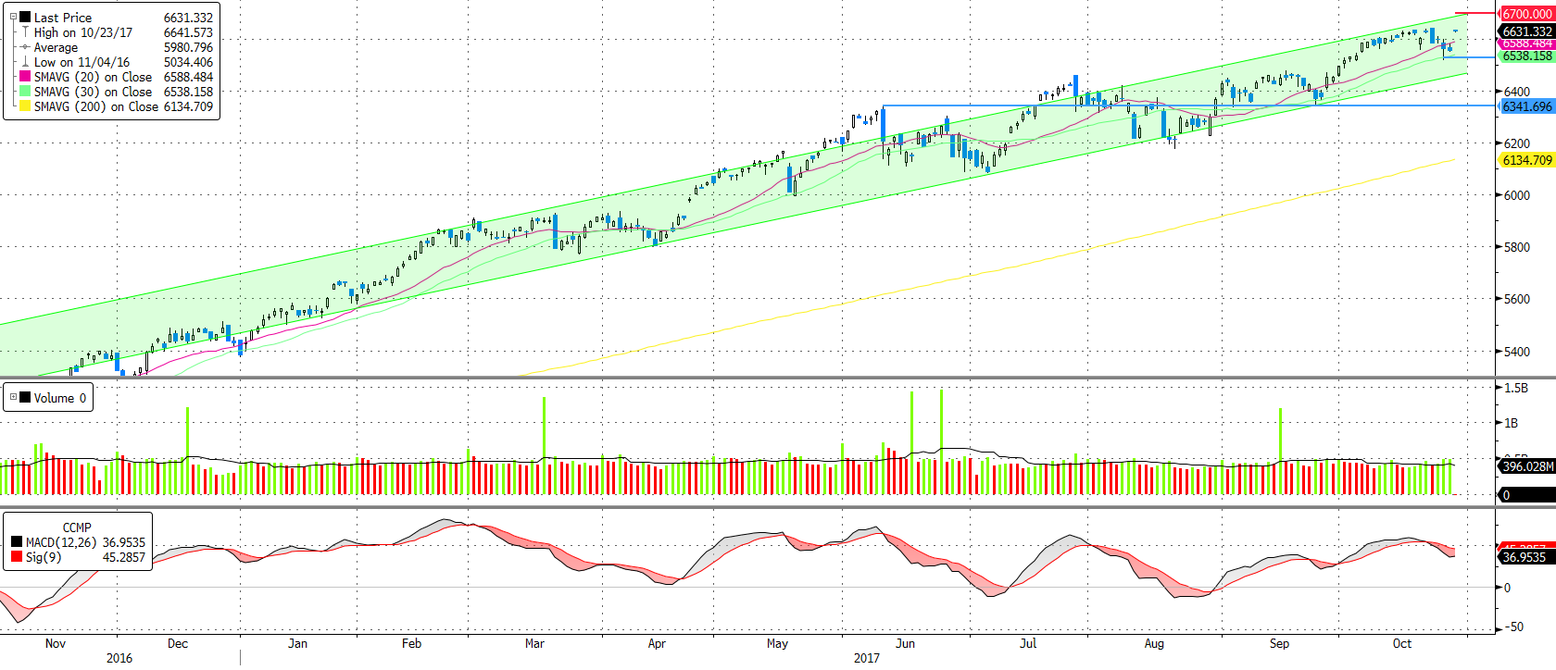Click the 5400 price axis label
1556x670 pixels.
pos(1517,352)
